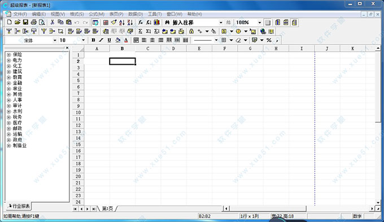
Task: Expand the 教育 tree node
Action: point(8,77)
